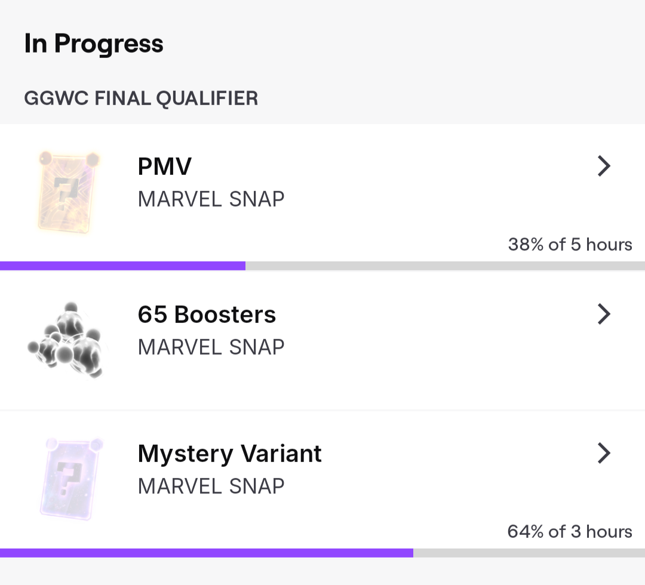The image size is (645, 585).
Task: Tap the PMV mystery card icon
Action: [x=65, y=192]
